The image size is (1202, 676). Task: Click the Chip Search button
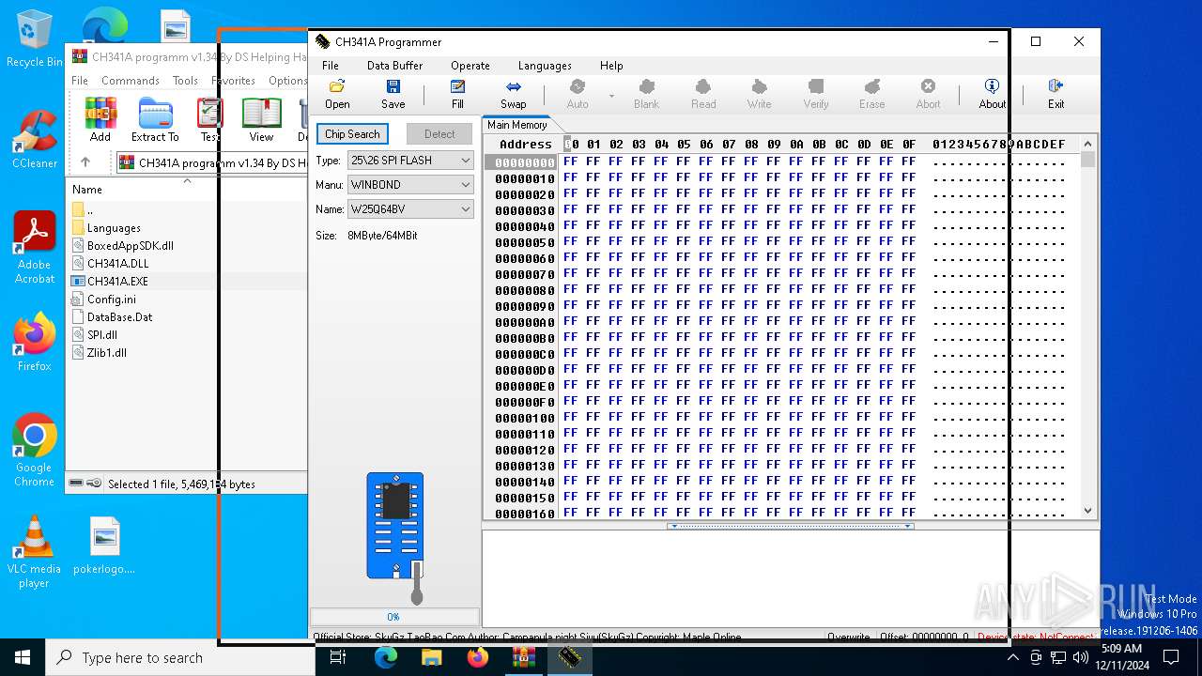click(352, 134)
